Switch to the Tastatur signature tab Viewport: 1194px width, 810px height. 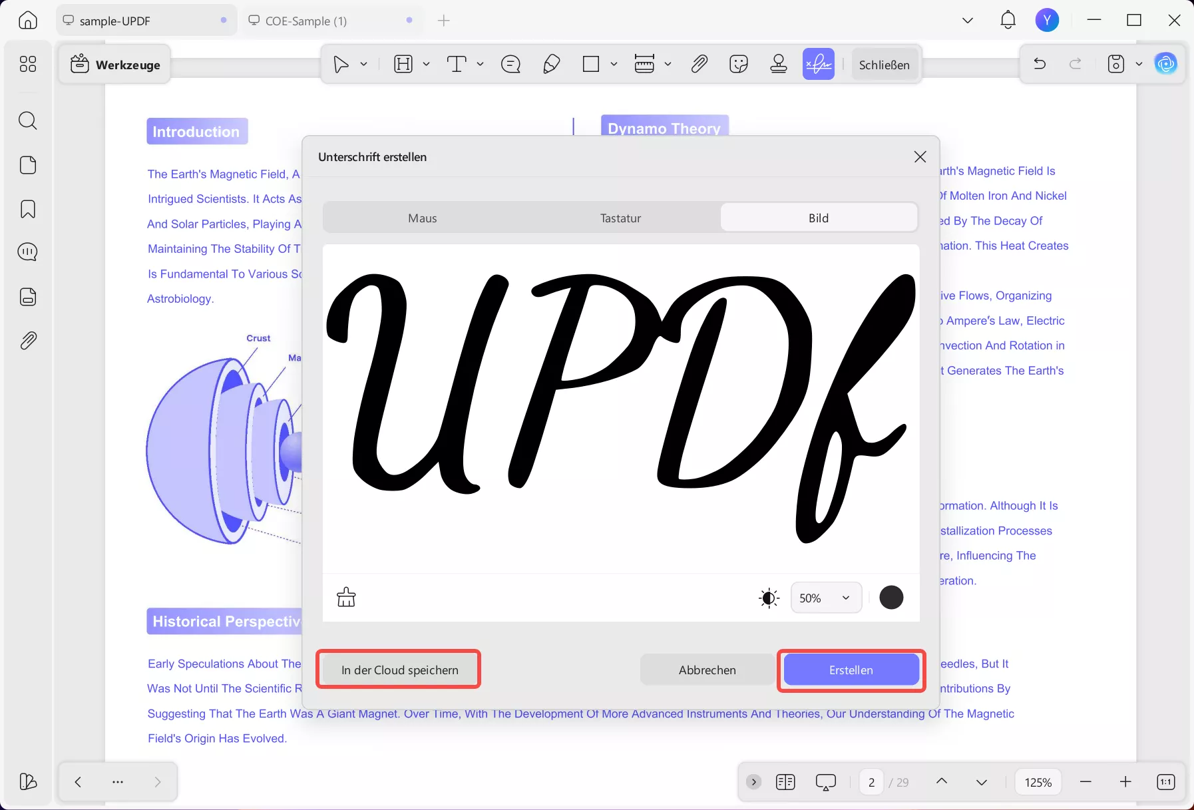tap(620, 218)
